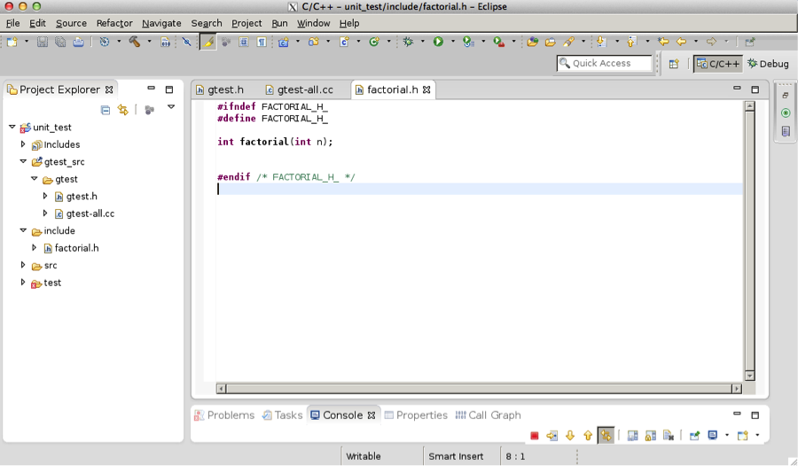Click the Open Perspective icon
Screen dimensions: 798x466
coord(674,64)
